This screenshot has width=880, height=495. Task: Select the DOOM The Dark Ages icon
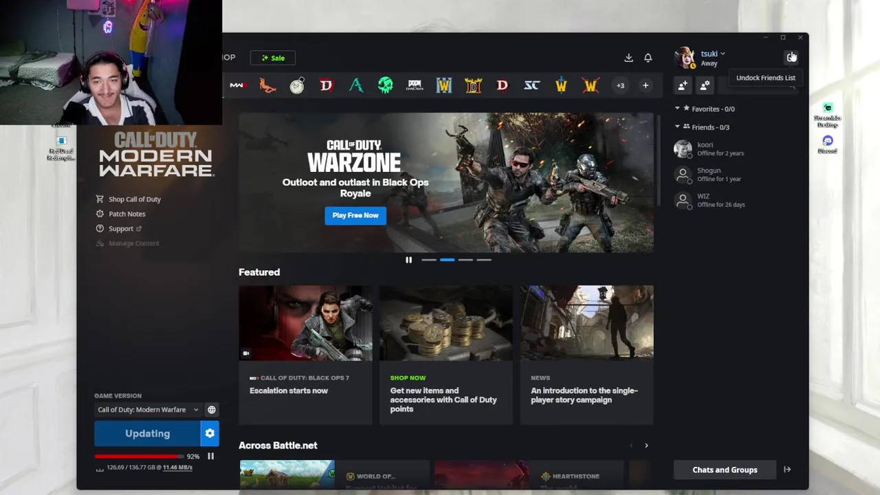point(415,85)
